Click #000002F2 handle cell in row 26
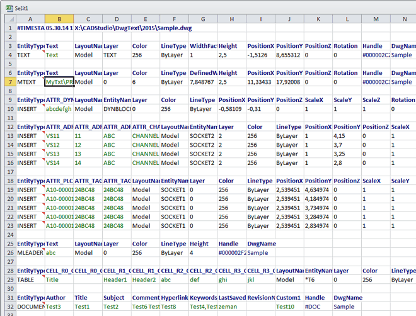Viewport: 416px width, 316px height. pos(232,252)
